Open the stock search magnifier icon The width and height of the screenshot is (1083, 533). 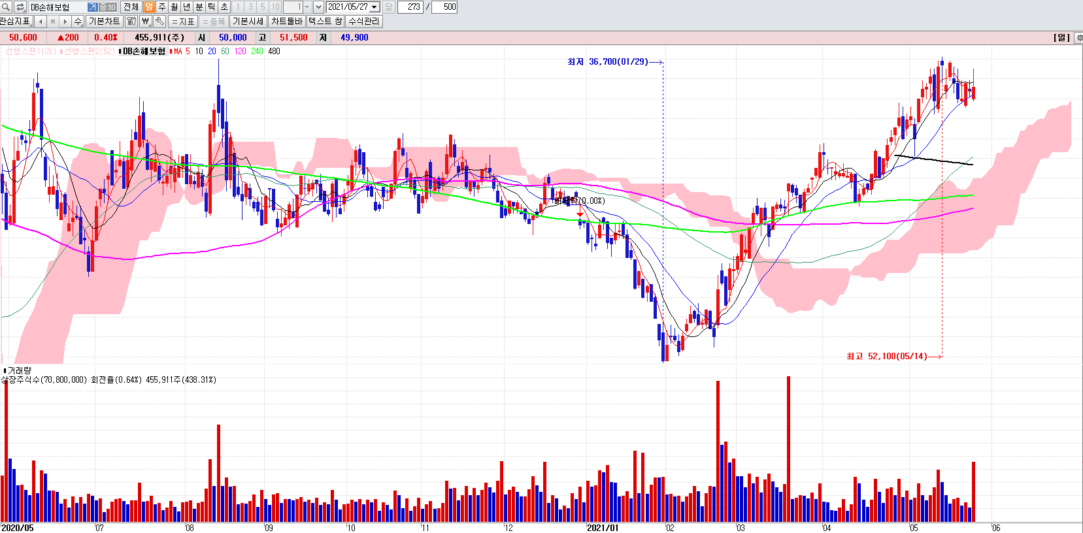6,7
